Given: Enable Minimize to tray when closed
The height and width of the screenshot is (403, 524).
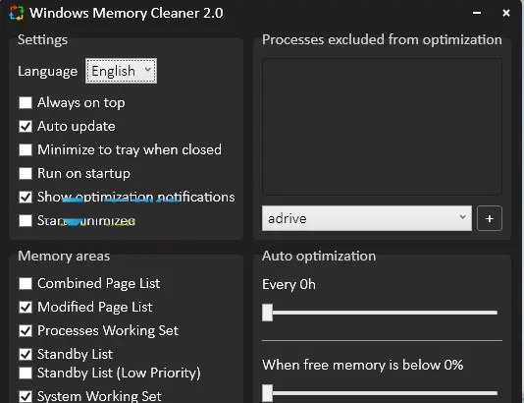Looking at the screenshot, I should point(26,150).
